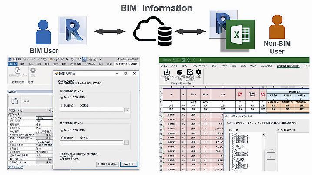Open the ファイル tab in Revit ribbon

(x=13, y=64)
